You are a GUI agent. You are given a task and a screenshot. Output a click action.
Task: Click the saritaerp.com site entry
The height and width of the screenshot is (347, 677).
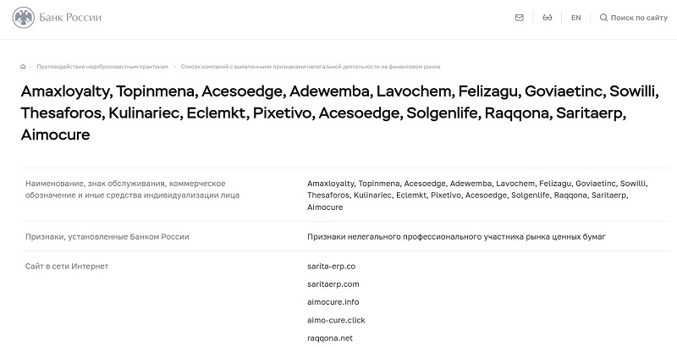333,284
